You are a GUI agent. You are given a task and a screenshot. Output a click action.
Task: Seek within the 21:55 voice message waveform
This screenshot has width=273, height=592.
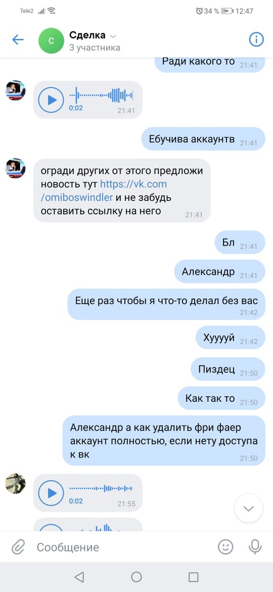pos(101,488)
